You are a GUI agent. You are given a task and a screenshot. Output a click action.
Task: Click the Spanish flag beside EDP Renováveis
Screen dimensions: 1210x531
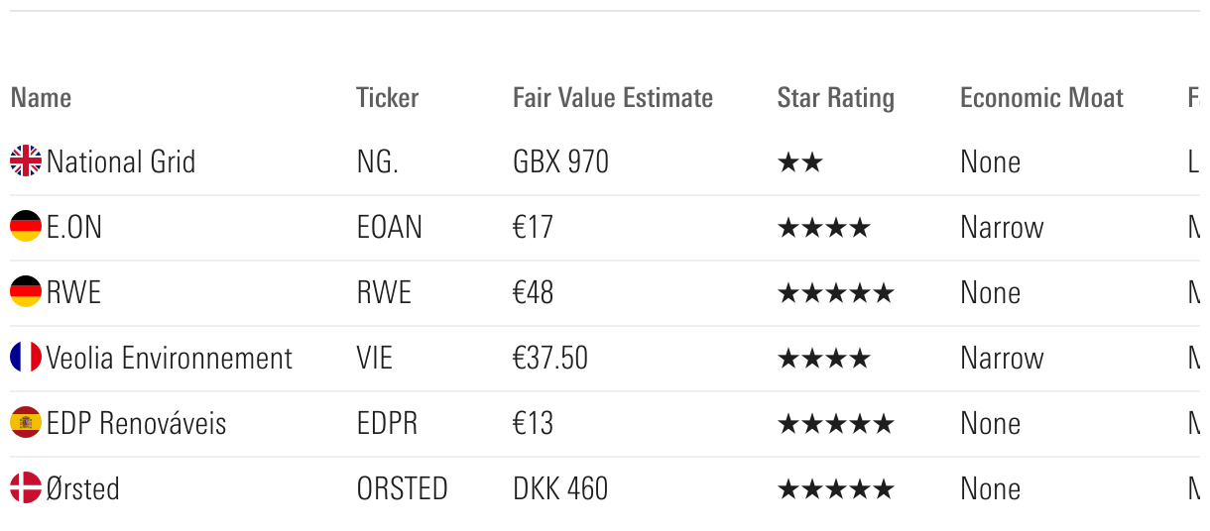(26, 423)
